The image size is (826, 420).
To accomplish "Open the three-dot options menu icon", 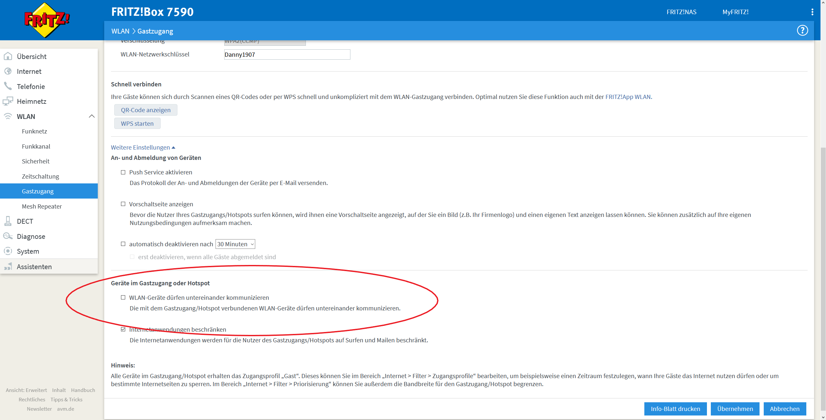I will 812,12.
